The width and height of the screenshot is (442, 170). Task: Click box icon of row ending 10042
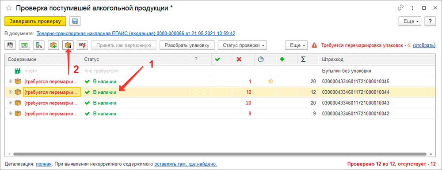coord(18,114)
